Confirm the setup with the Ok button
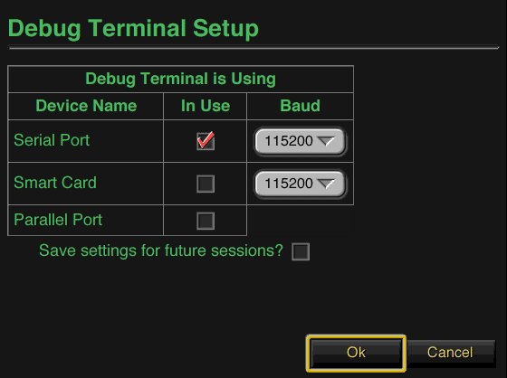Viewport: 507px width, 378px height. 356,353
